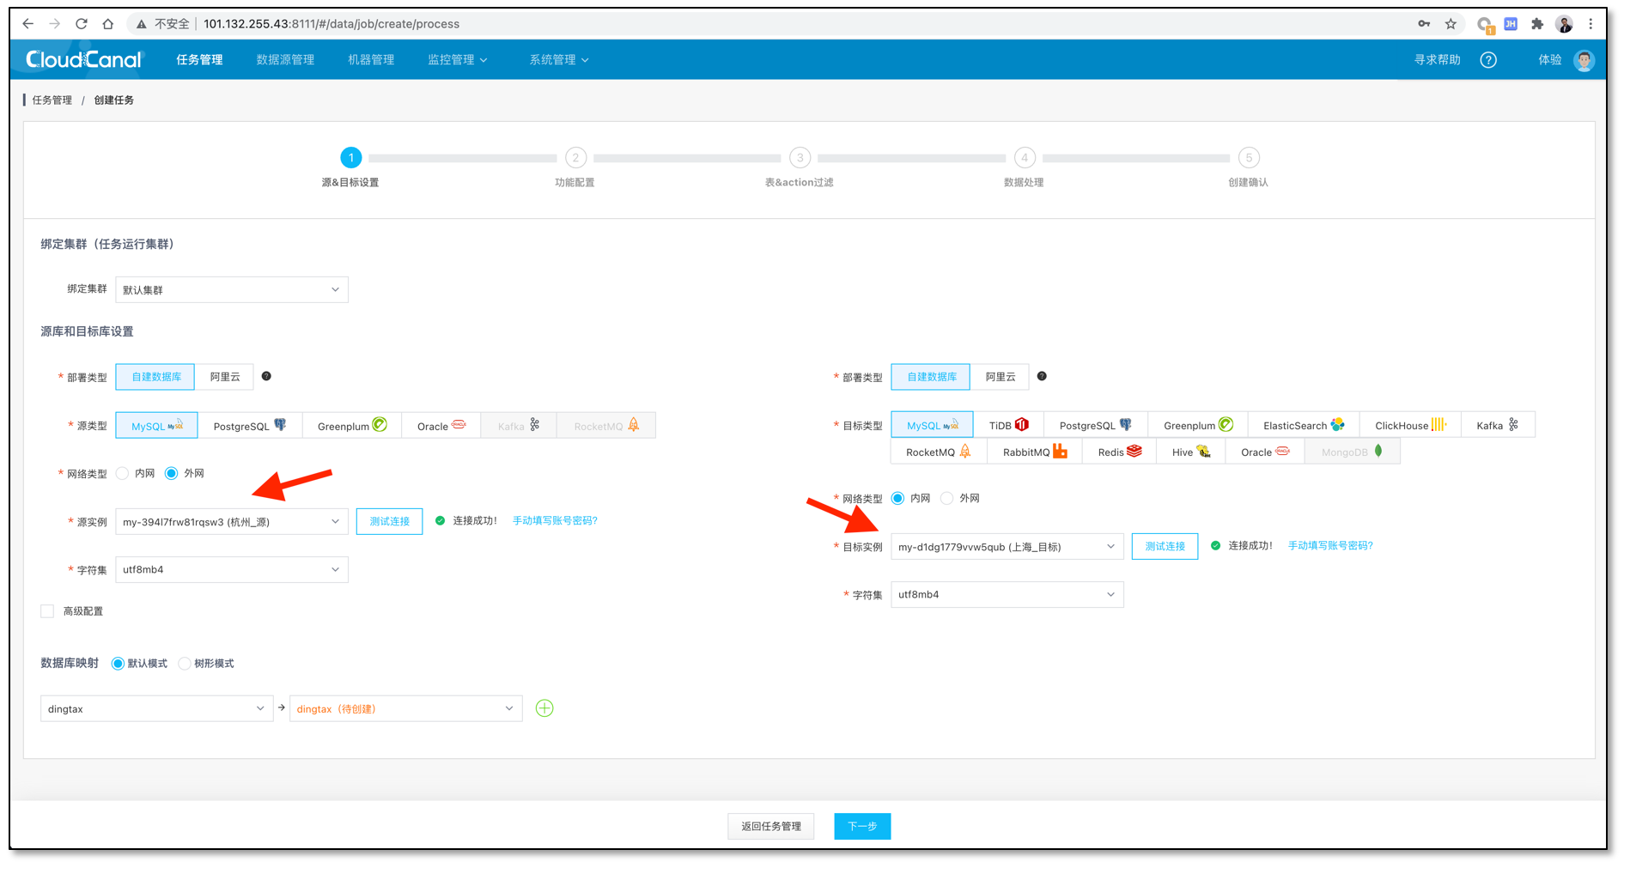Open the target charset utf8mb4 dropdown
The width and height of the screenshot is (1630, 874).
tap(1006, 594)
